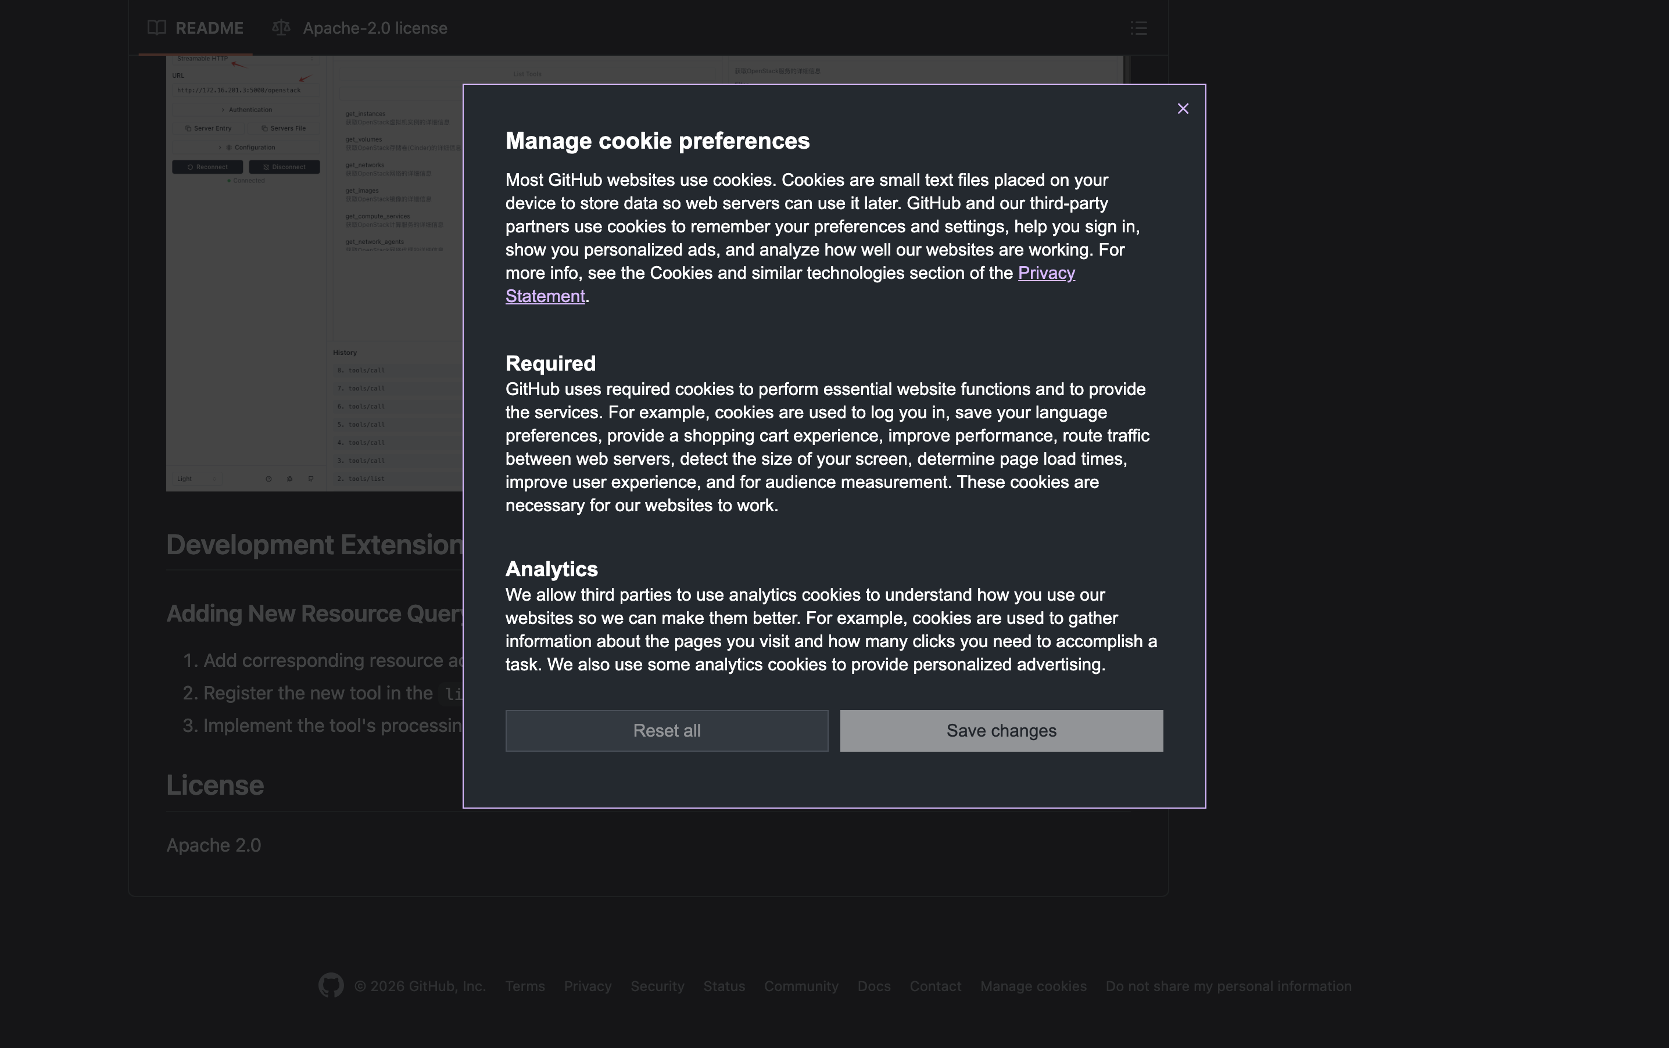
Task: Open the Security footer link
Action: tap(657, 986)
